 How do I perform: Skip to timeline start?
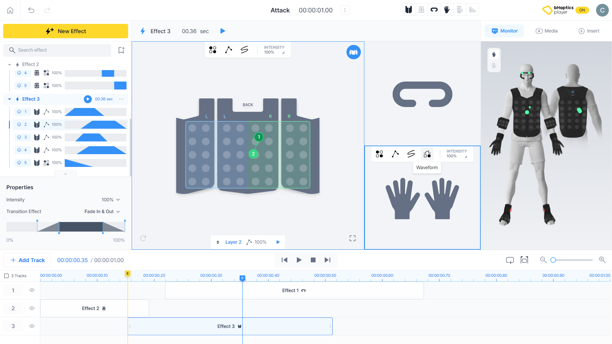[285, 260]
